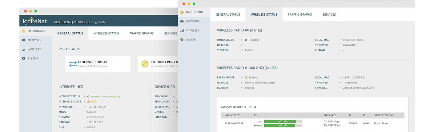
Task: Click the Disabled status icon for Radio #0
Action: pyautogui.click(x=246, y=40)
